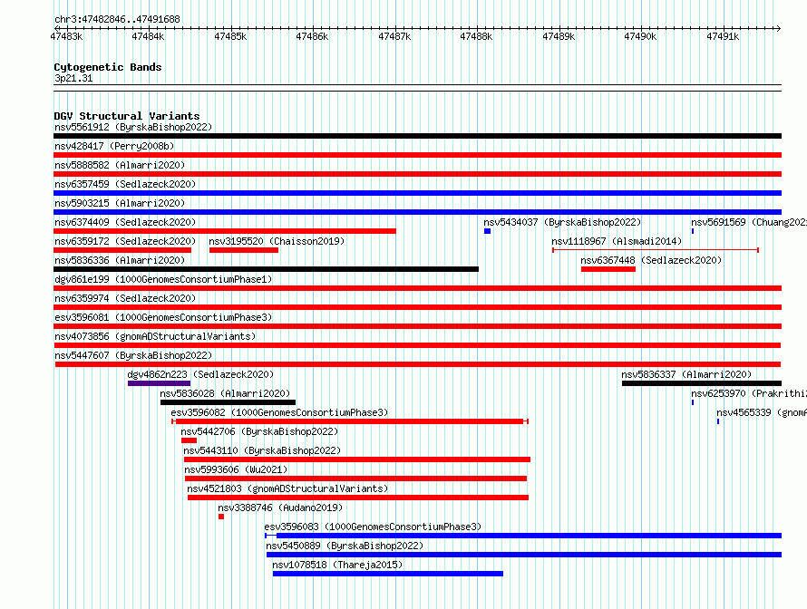This screenshot has width=807, height=609.
Task: Open the nsv428417 (Perry2008b) variant label
Action: (114, 146)
